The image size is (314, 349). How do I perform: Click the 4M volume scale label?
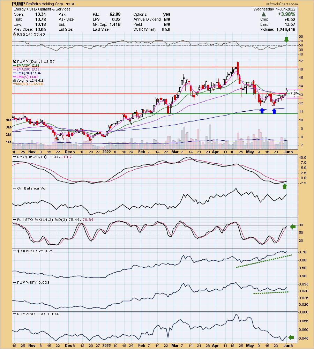8,120
